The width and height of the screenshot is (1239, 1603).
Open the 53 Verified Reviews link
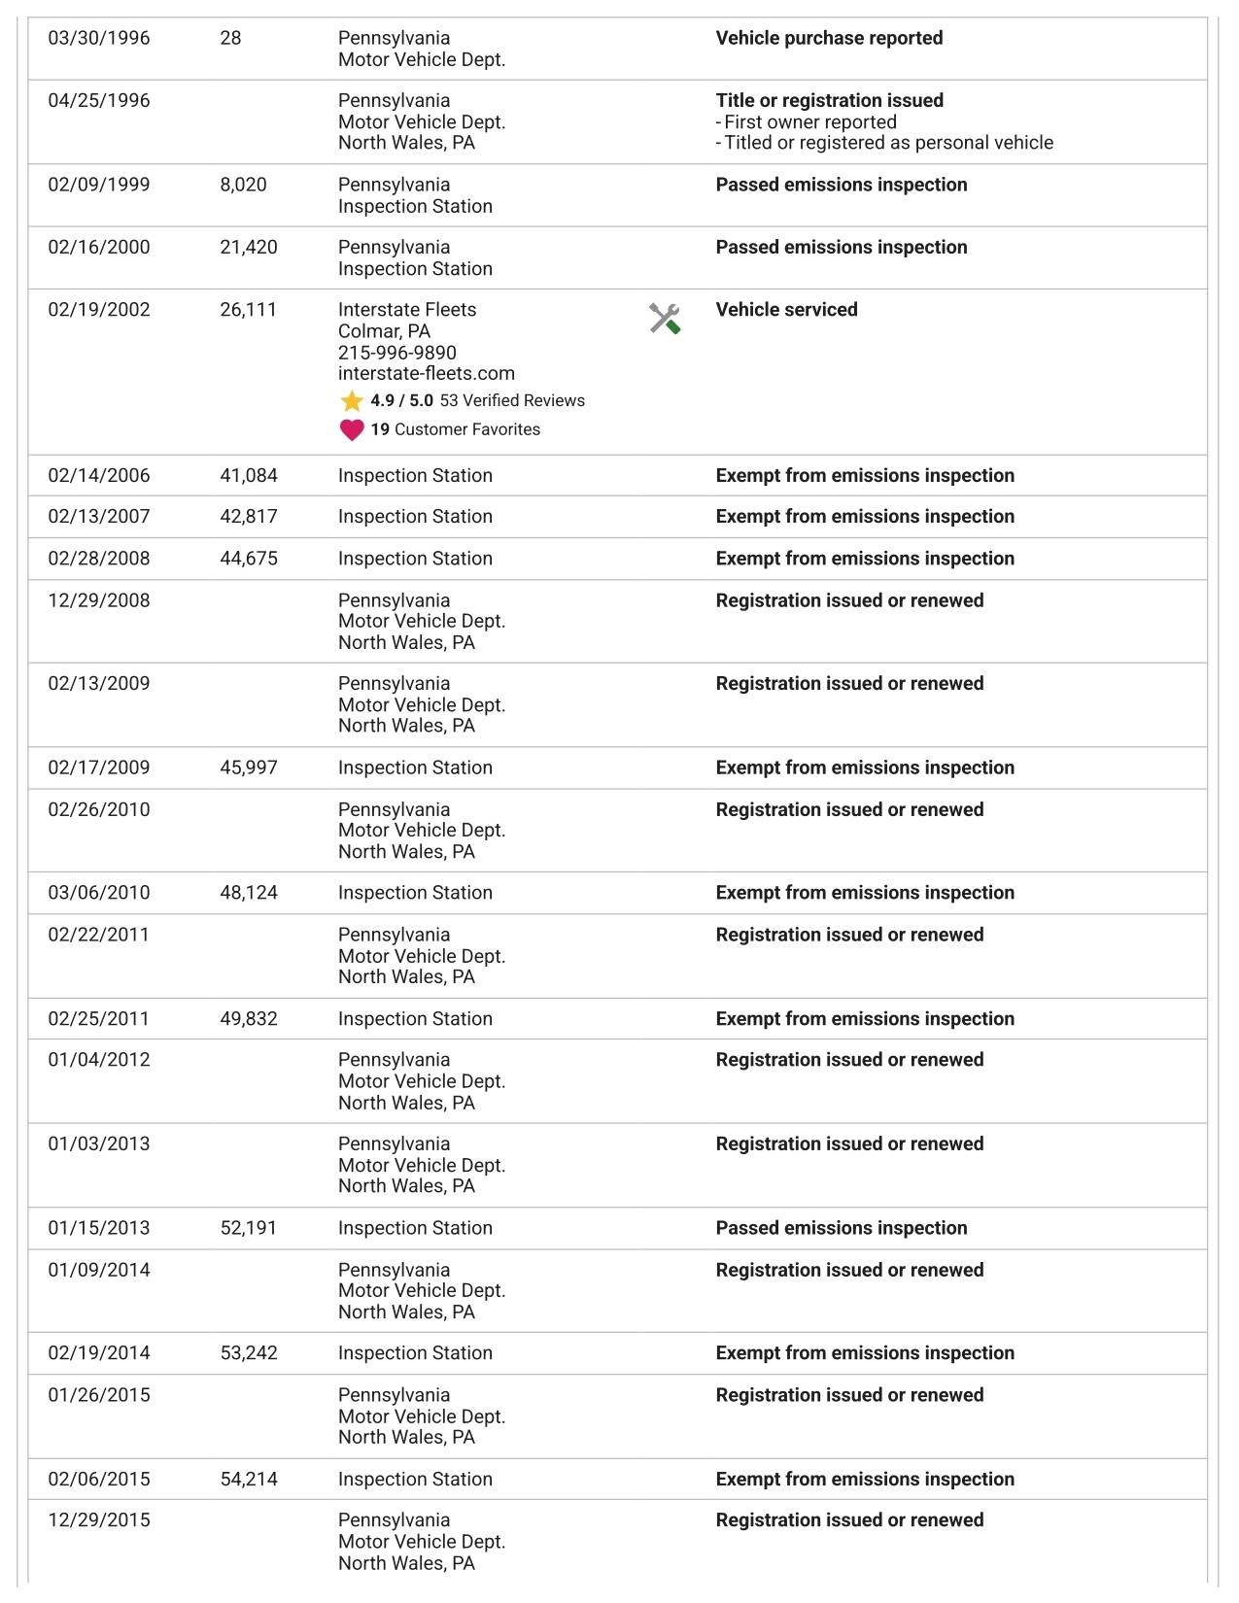512,400
